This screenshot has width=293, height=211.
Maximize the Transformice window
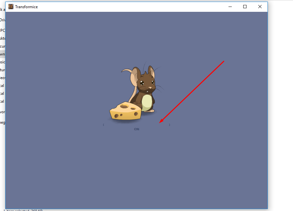pos(245,7)
